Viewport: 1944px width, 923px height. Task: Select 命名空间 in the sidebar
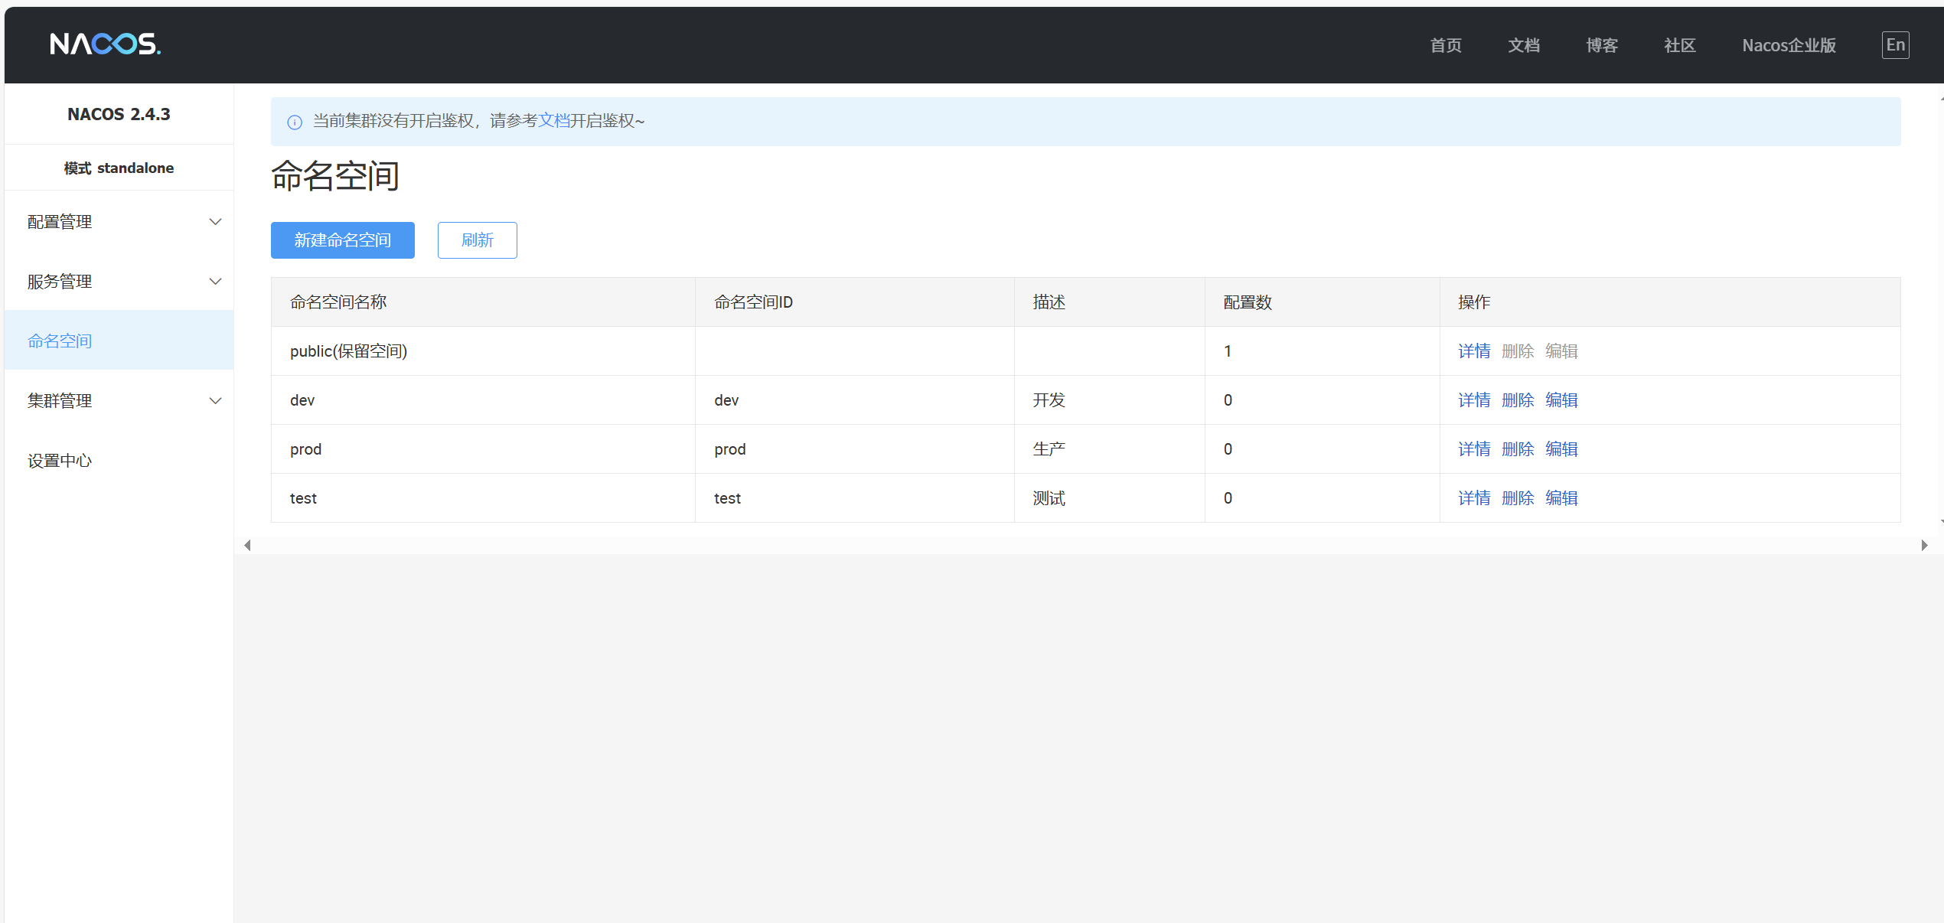pyautogui.click(x=119, y=341)
